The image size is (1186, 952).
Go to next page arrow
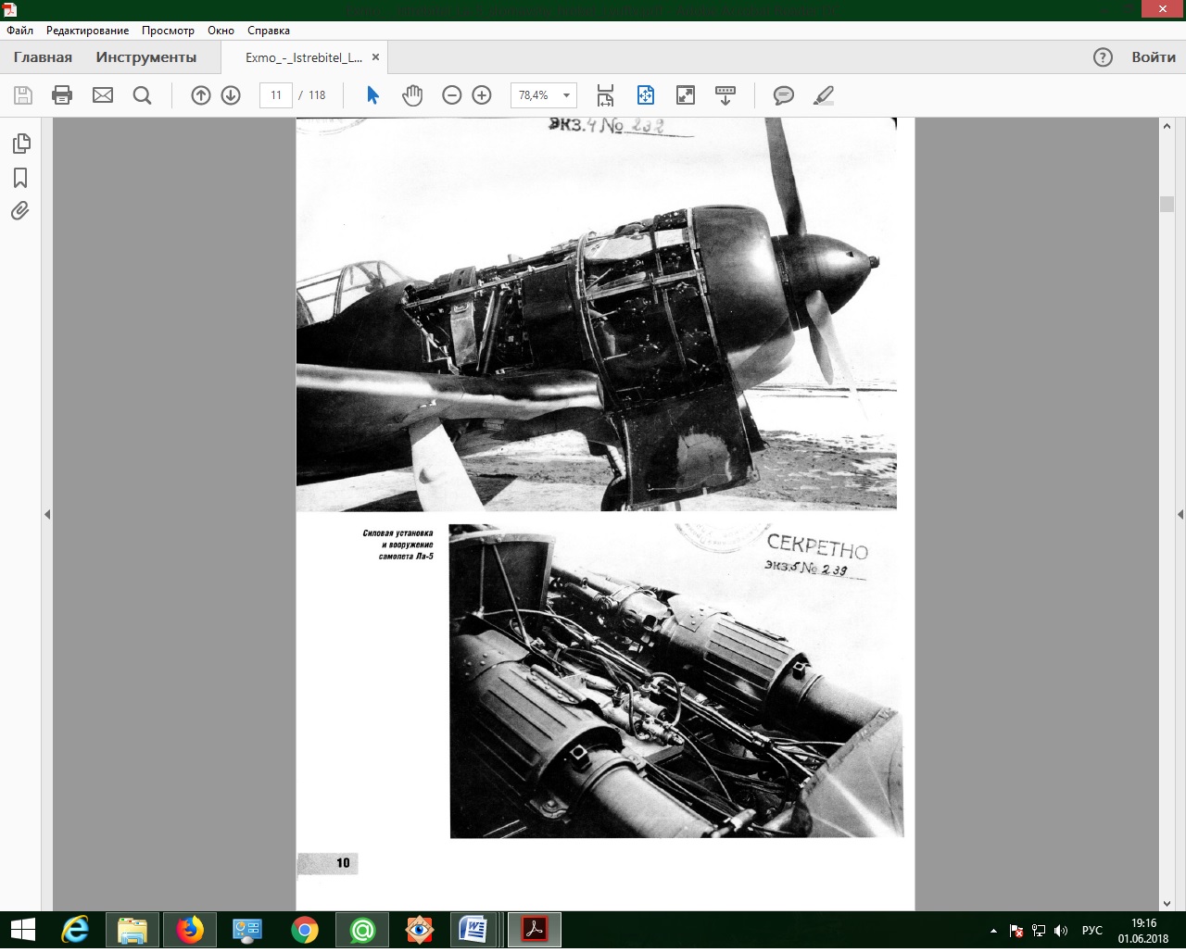pos(231,95)
